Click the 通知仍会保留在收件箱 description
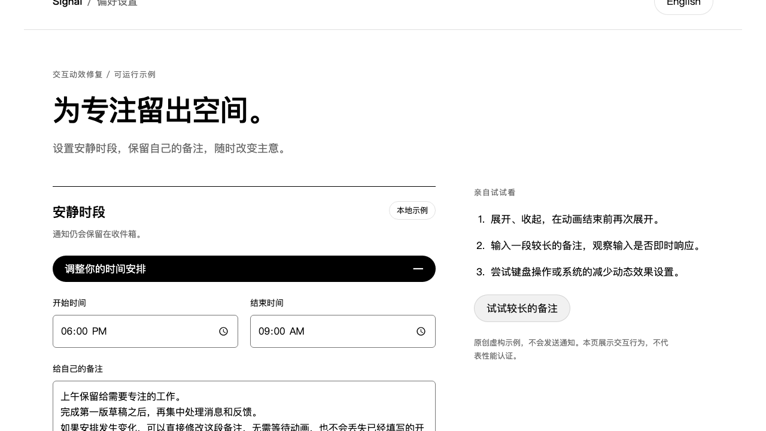The image size is (766, 431). [x=99, y=234]
